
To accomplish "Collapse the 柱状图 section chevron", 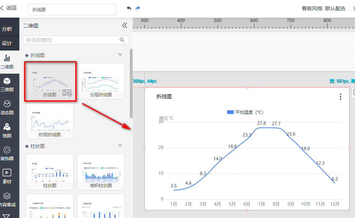I will tap(120, 145).
